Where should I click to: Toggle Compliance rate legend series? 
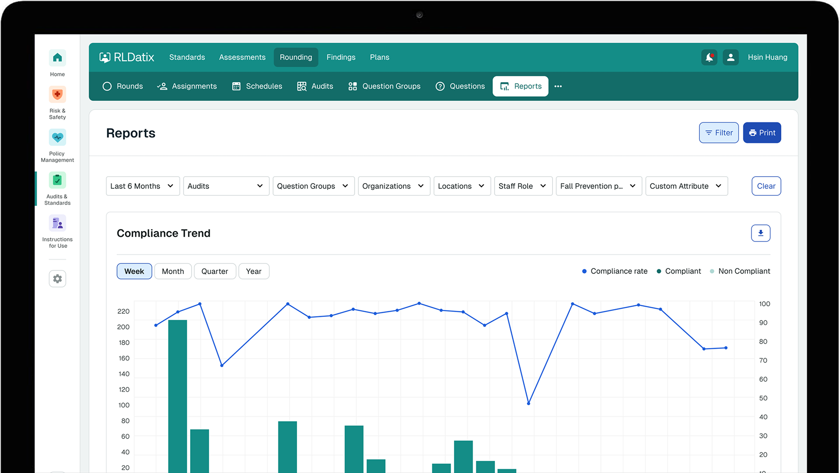615,271
